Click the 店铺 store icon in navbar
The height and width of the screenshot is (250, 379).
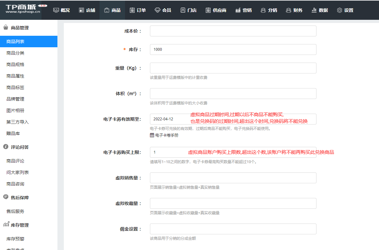point(81,10)
